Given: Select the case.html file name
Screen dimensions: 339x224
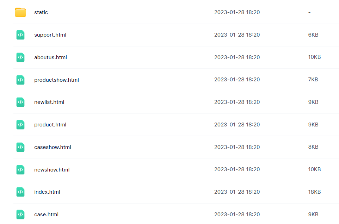Looking at the screenshot, I should click(x=46, y=214).
